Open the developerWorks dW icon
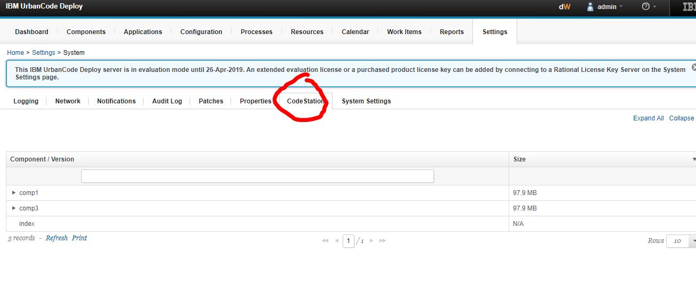This screenshot has height=300, width=696. (564, 7)
